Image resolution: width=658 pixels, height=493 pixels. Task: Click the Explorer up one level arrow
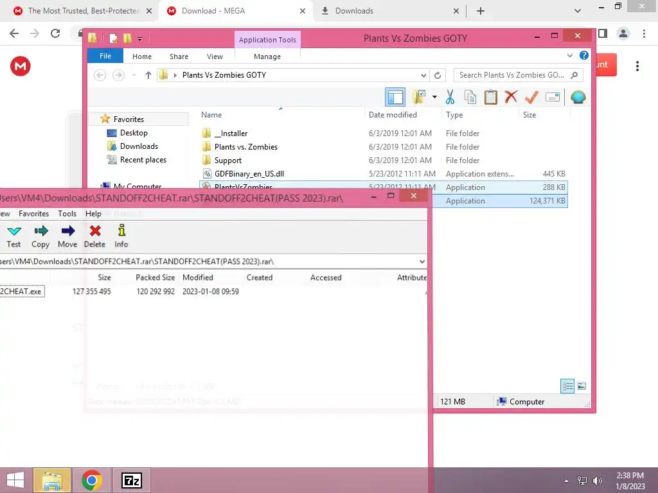pos(148,75)
